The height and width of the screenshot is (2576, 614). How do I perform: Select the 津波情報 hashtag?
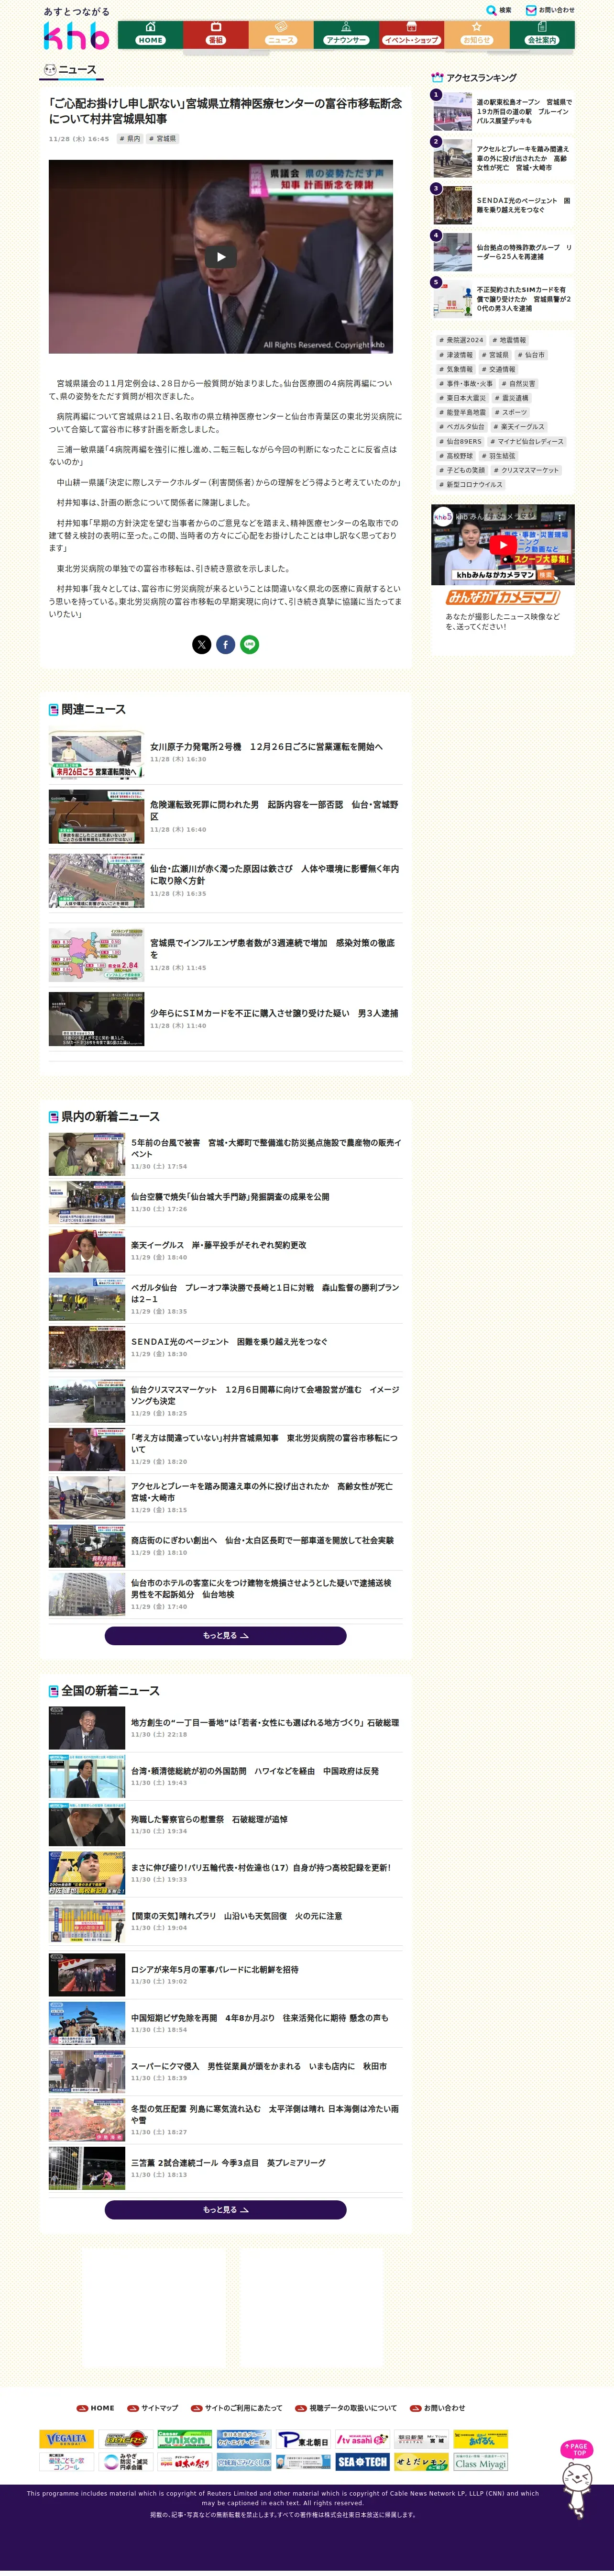(x=456, y=355)
